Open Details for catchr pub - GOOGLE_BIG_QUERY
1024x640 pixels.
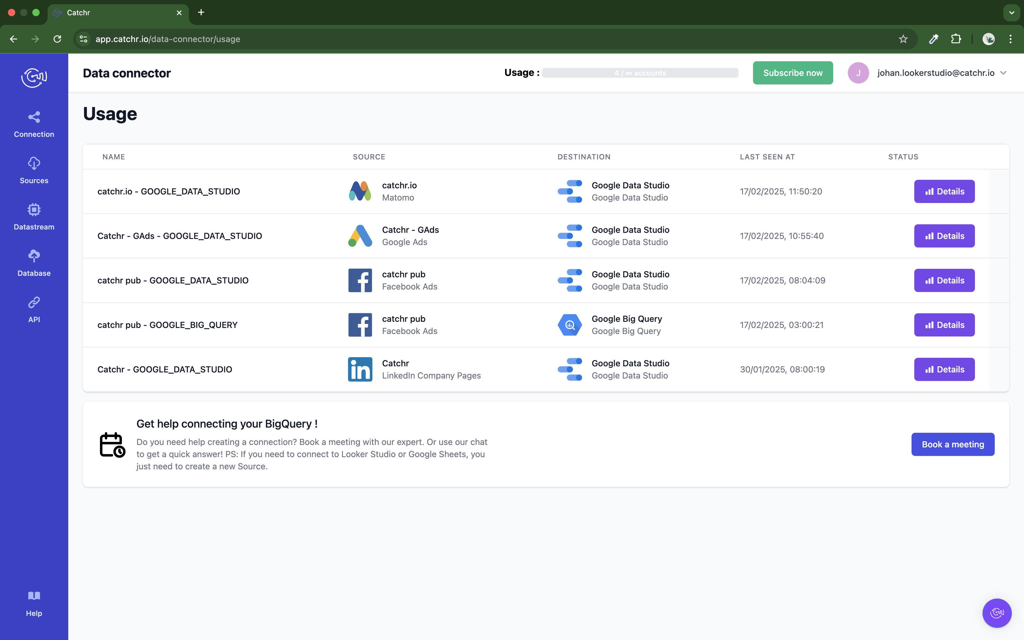coord(944,325)
